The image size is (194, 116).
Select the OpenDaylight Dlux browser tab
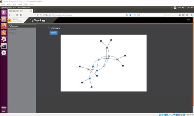[x=20, y=11]
